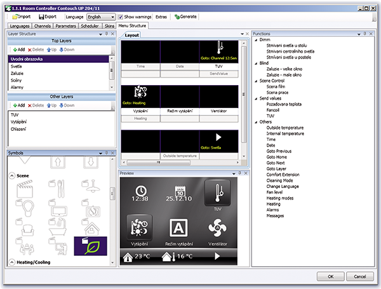Click the Cancel button
Screen dimensions: 381x289
click(x=360, y=276)
